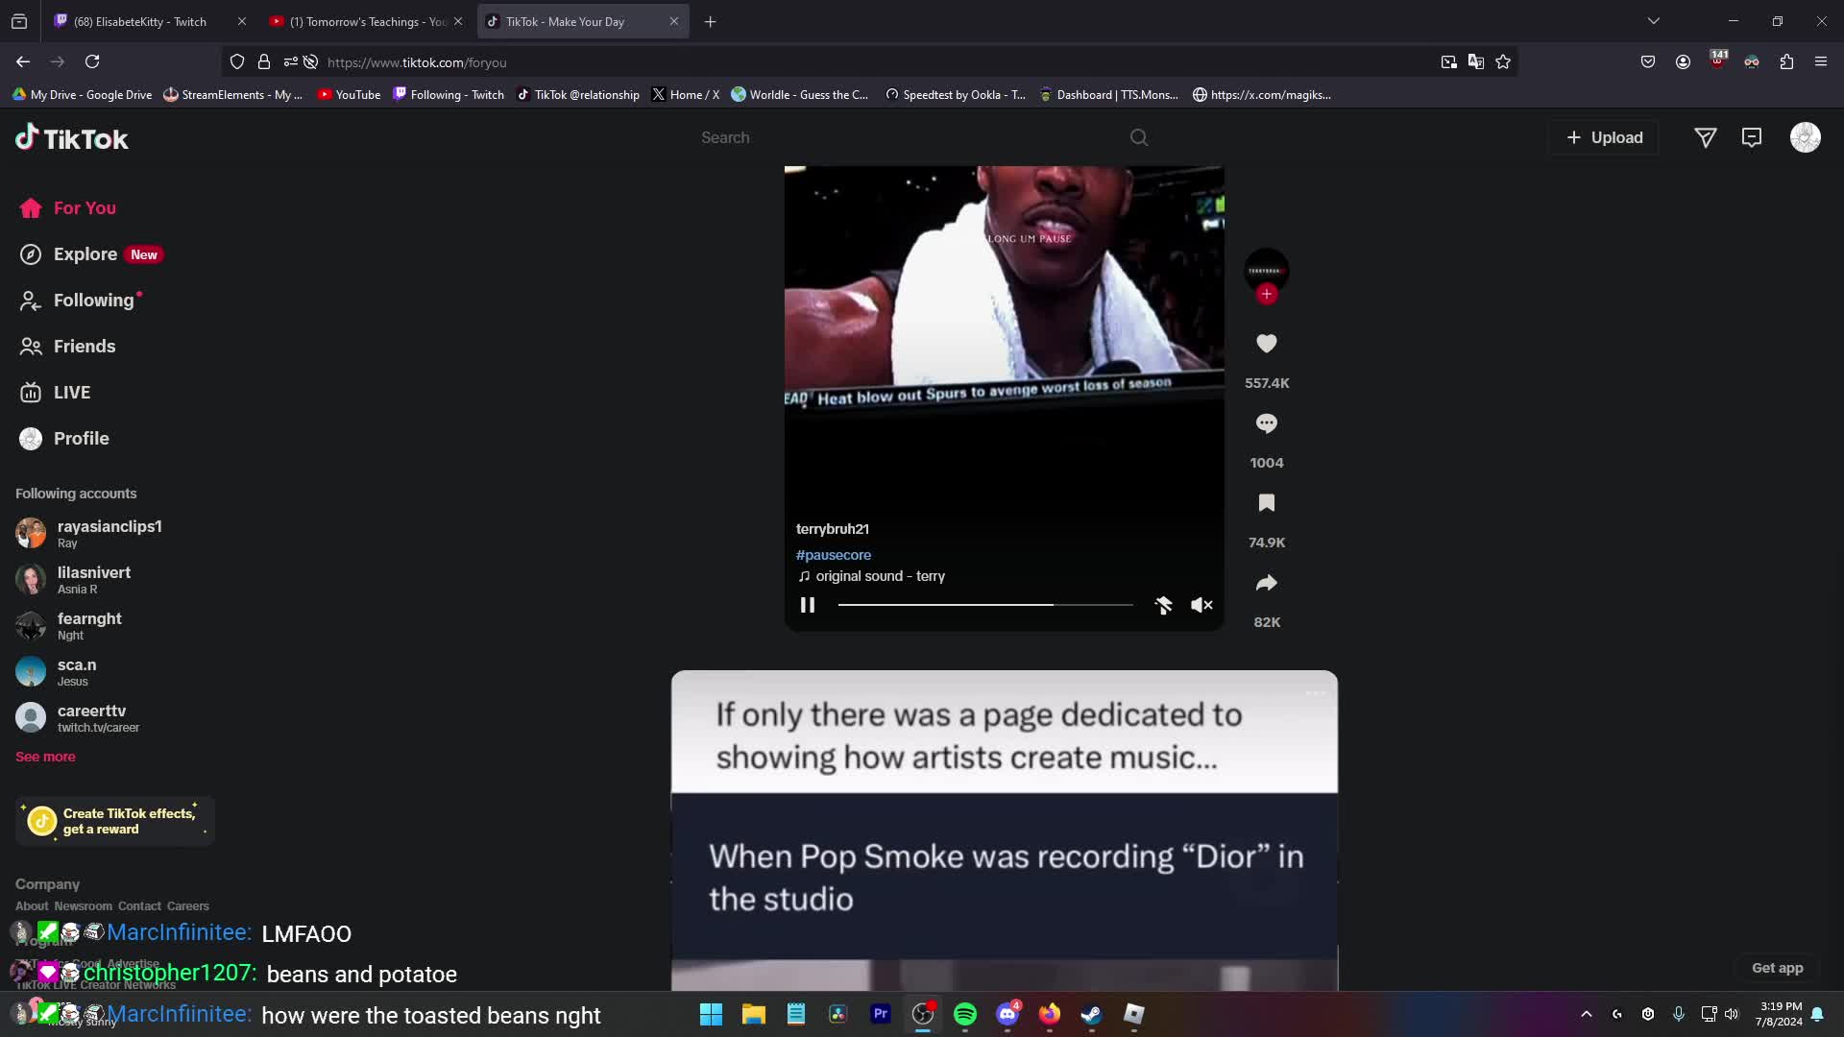Image resolution: width=1844 pixels, height=1037 pixels.
Task: Click the address bar URL
Action: pos(417,62)
